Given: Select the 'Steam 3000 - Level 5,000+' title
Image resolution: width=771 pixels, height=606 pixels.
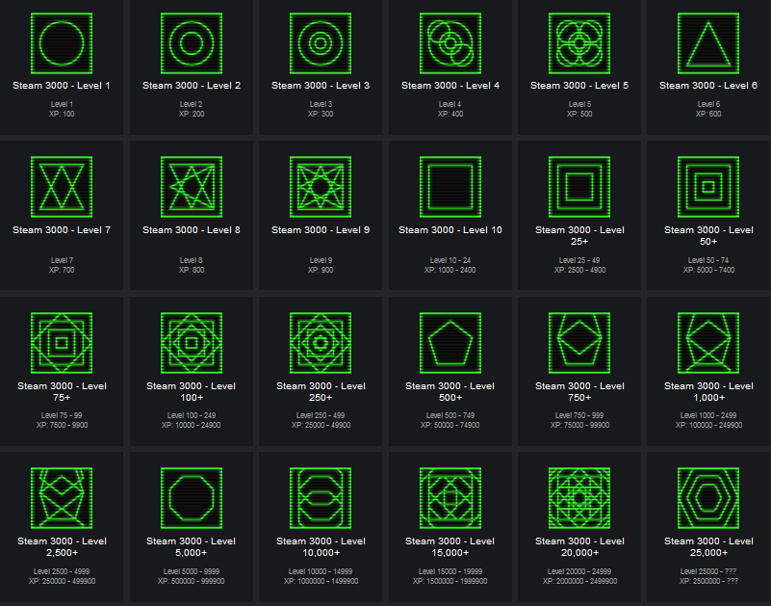Looking at the screenshot, I should (192, 546).
